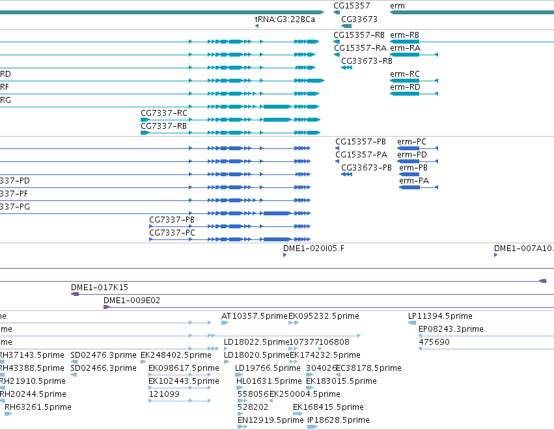The width and height of the screenshot is (554, 430).
Task: Select the EK098617.5prime EST label
Action: coord(184,368)
